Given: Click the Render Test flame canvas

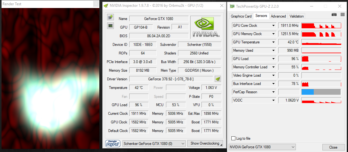Looking at the screenshot, I should coord(50,78).
